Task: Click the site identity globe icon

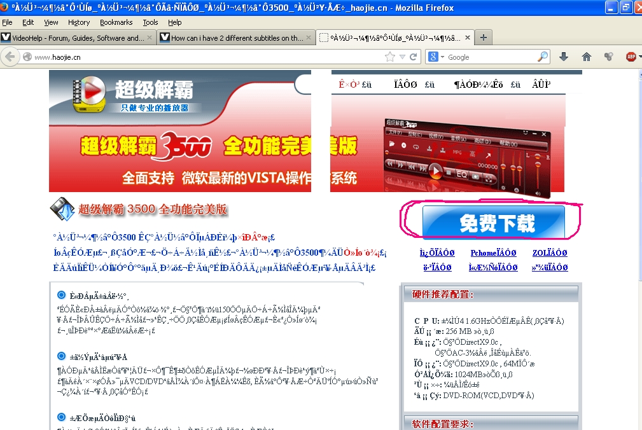Action: coord(27,57)
